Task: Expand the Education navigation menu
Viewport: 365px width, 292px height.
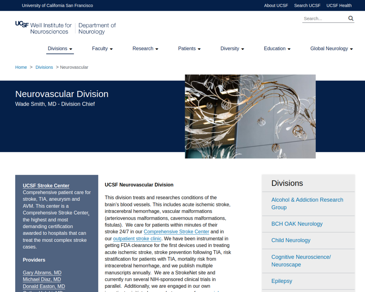Action: 277,48
